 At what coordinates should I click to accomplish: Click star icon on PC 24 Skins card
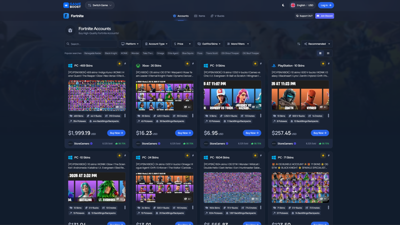point(187,156)
